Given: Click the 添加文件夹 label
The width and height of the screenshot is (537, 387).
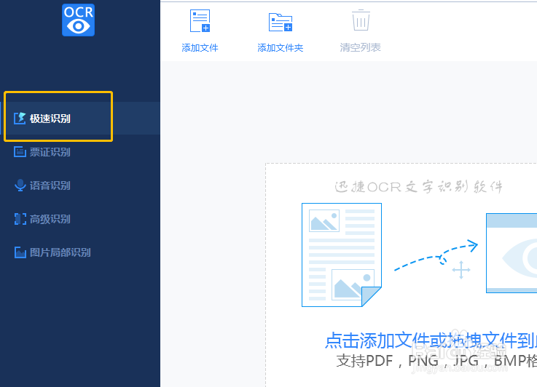Looking at the screenshot, I should 281,47.
